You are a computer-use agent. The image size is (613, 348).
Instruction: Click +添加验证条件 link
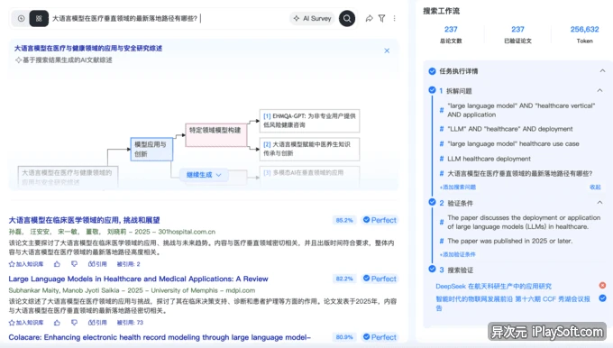[x=458, y=254]
